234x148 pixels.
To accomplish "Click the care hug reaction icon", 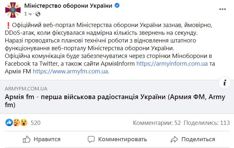I will tap(16, 123).
